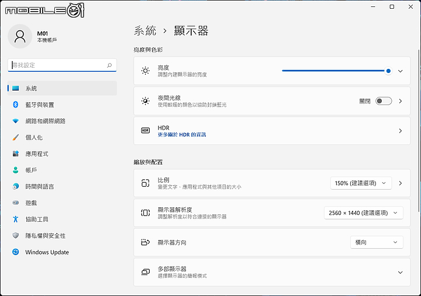Click the 應用程式 apps icon
The width and height of the screenshot is (421, 296).
point(16,154)
